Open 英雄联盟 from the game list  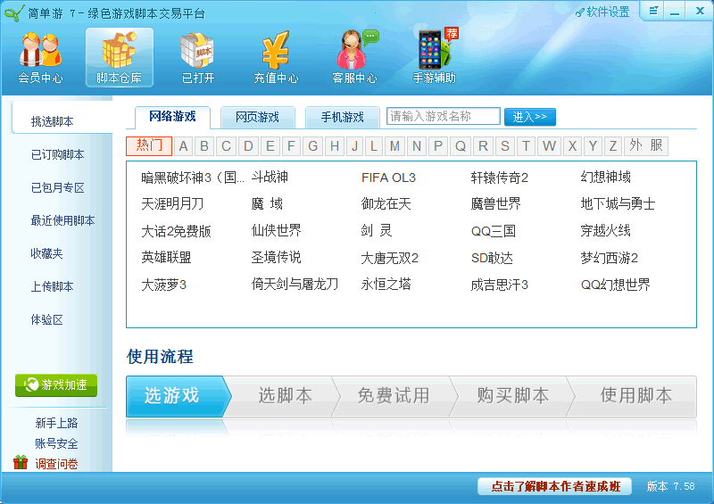pos(166,258)
